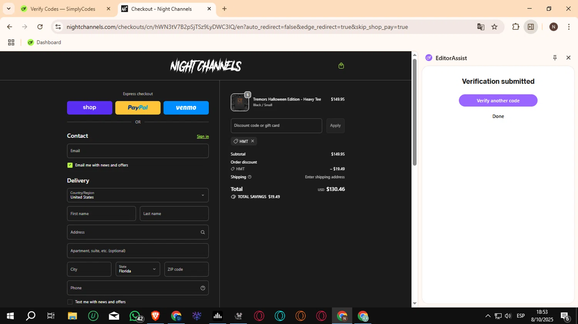578x324 pixels.
Task: Open Windows taskbar search
Action: click(30, 316)
